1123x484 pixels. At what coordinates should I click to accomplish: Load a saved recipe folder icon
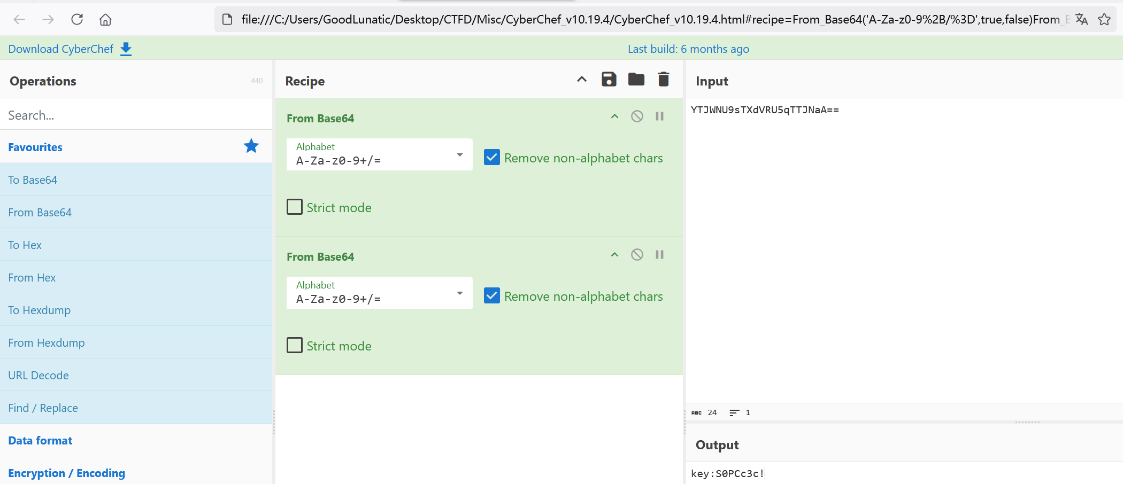click(x=636, y=80)
